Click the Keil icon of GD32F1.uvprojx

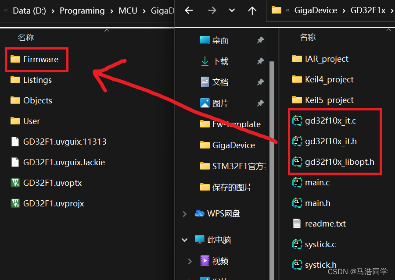click(x=15, y=203)
